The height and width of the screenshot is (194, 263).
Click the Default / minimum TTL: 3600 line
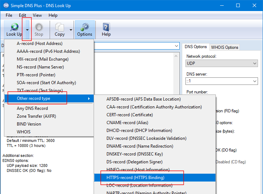pos(31,141)
